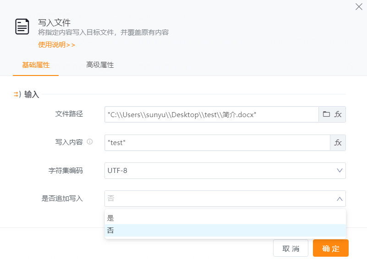Screen dimensions: 367x259
Task: Click the info icon beside 写入内容 label
Action: (90, 142)
